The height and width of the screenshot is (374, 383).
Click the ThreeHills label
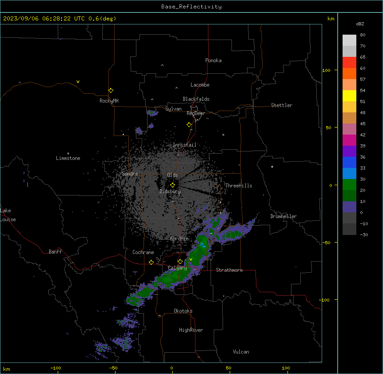pos(239,186)
